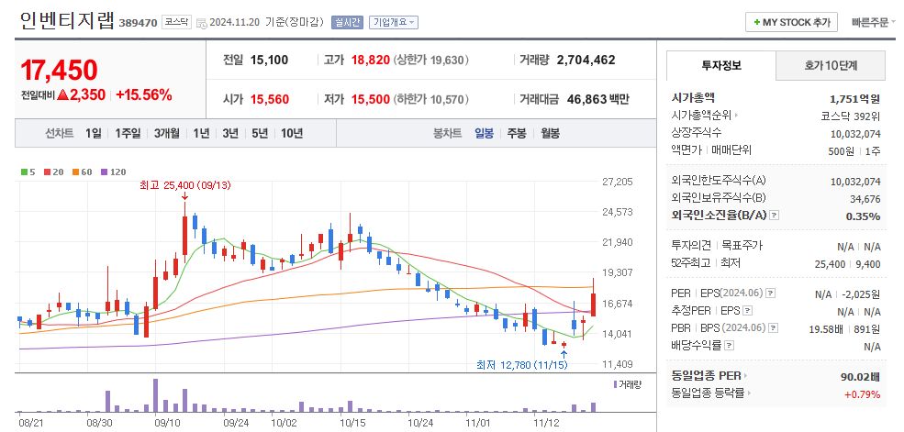The height and width of the screenshot is (432, 904).
Task: Click the 최고 25,400 (09/13) chart label
Action: 185,185
